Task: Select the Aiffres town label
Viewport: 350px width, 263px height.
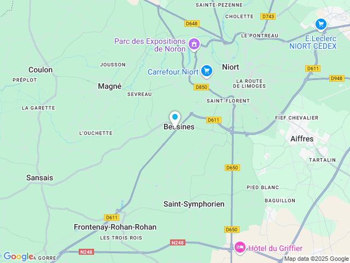Action: [x=302, y=139]
